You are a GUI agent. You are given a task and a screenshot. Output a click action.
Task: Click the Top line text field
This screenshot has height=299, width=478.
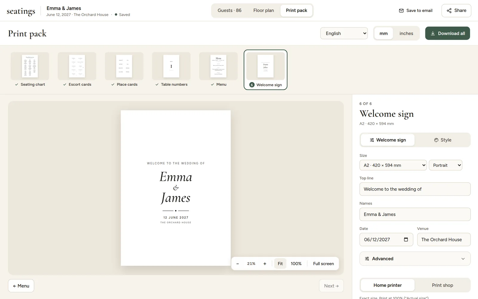click(415, 189)
